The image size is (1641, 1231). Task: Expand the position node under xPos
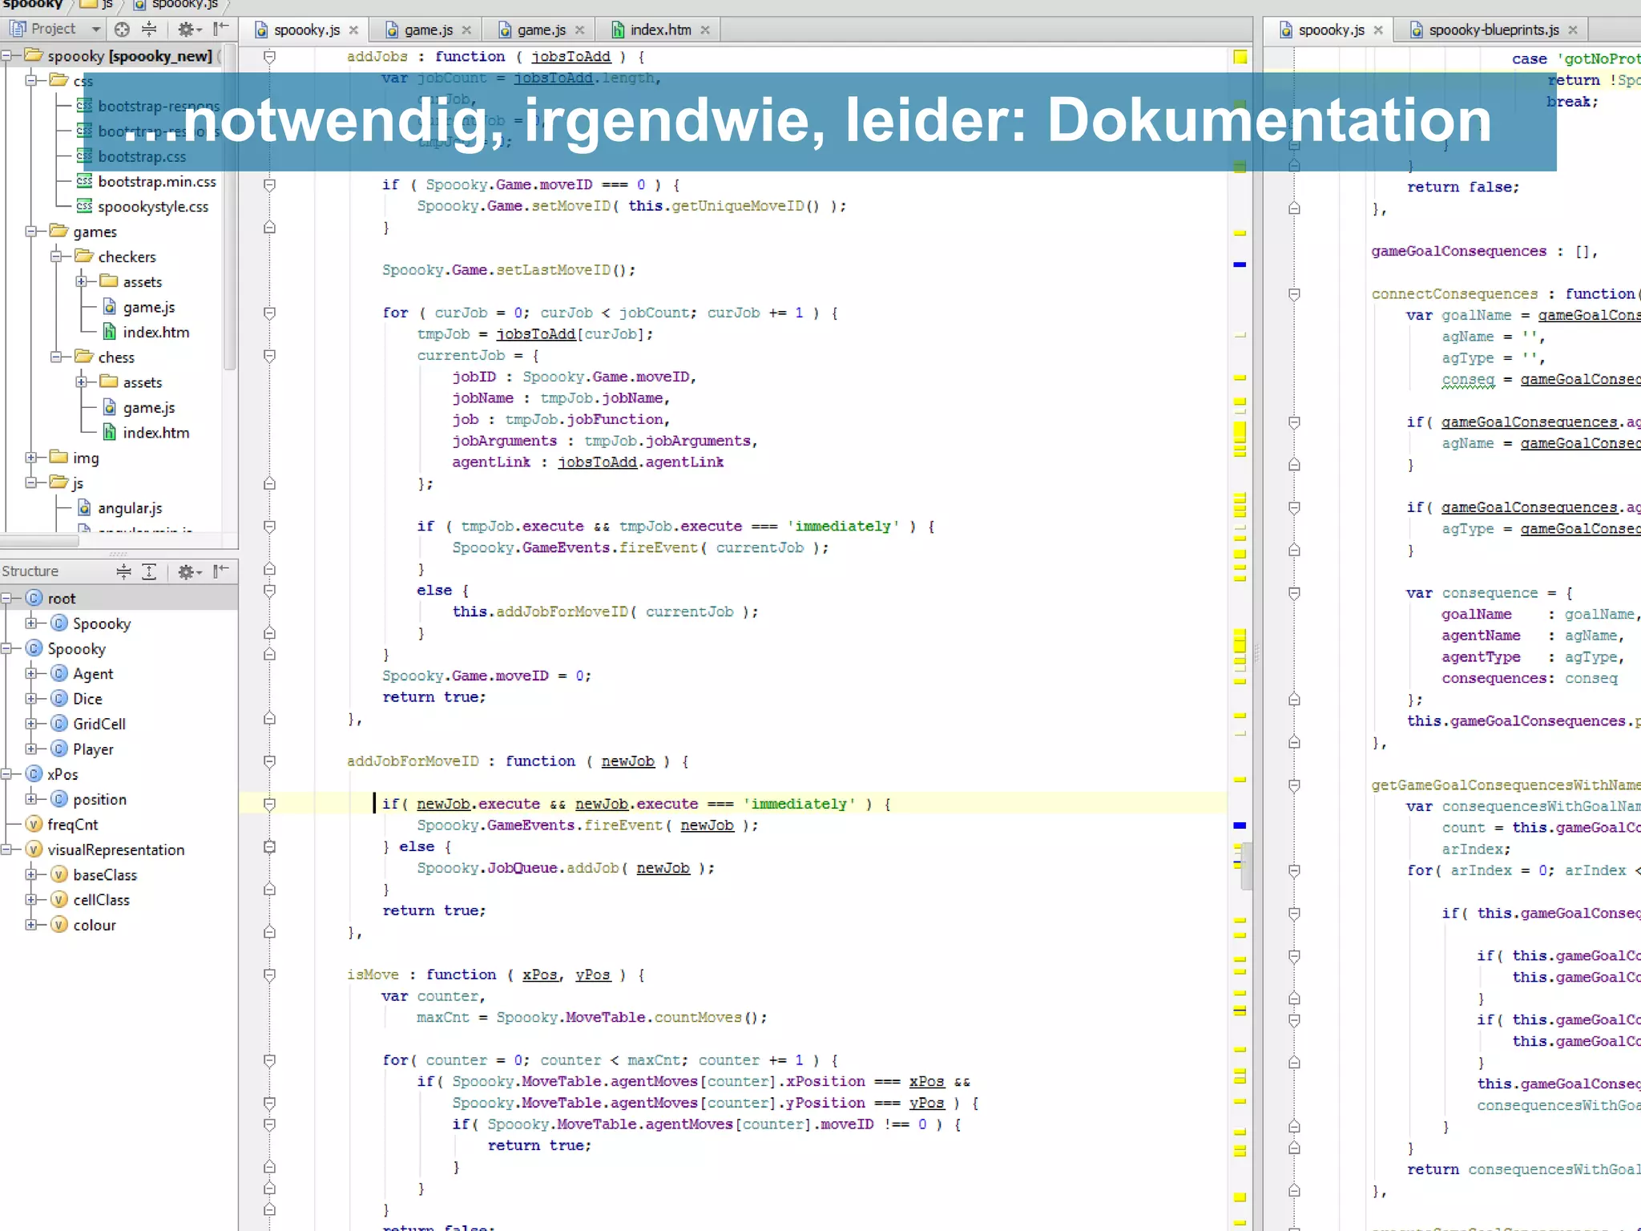pyautogui.click(x=31, y=799)
